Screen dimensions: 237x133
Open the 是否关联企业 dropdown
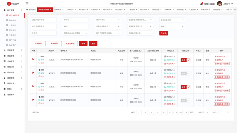coord(172,20)
